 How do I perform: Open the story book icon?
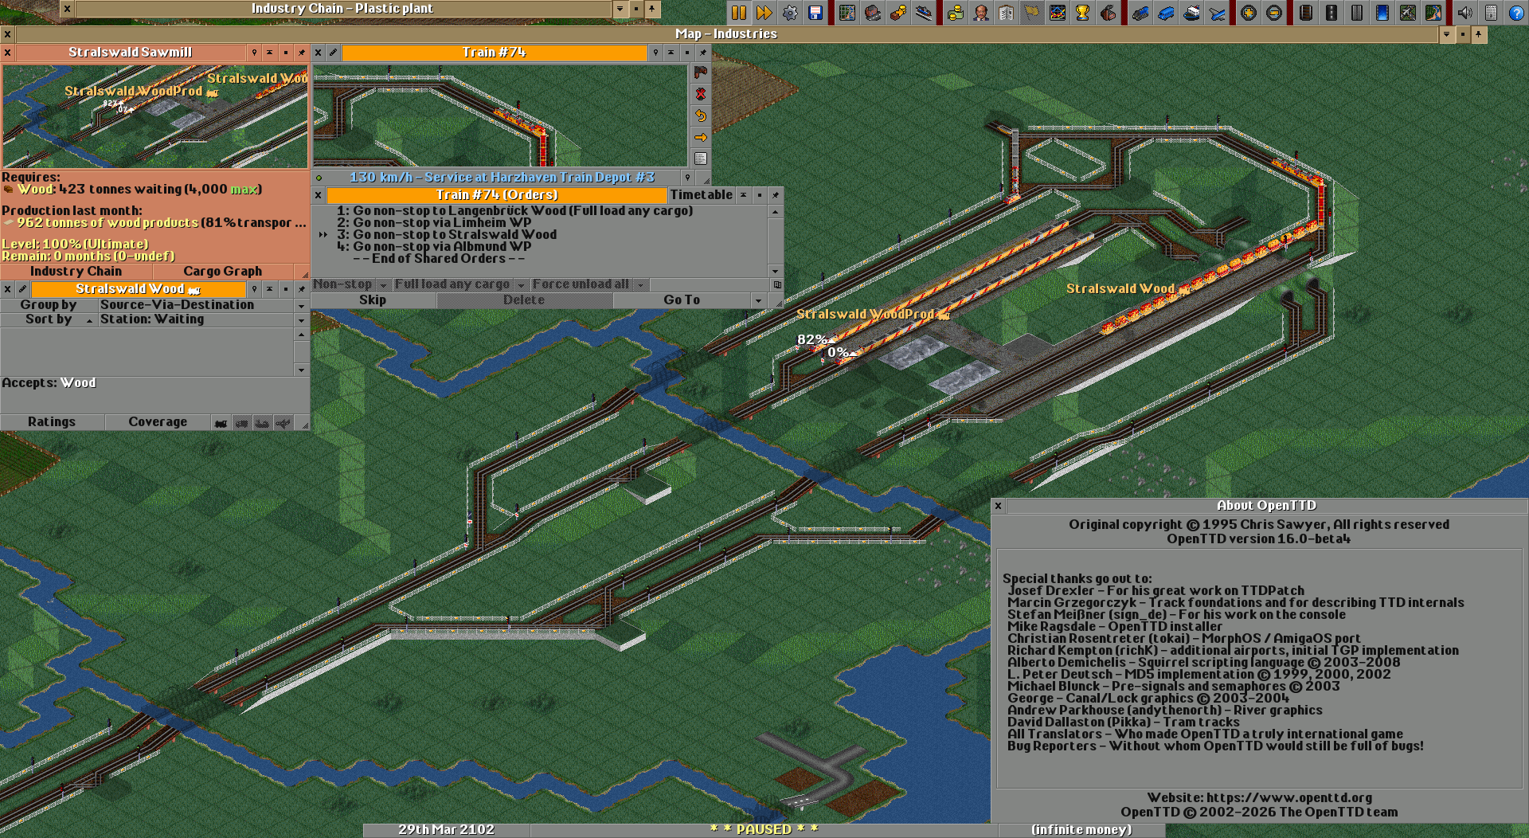tap(1007, 13)
